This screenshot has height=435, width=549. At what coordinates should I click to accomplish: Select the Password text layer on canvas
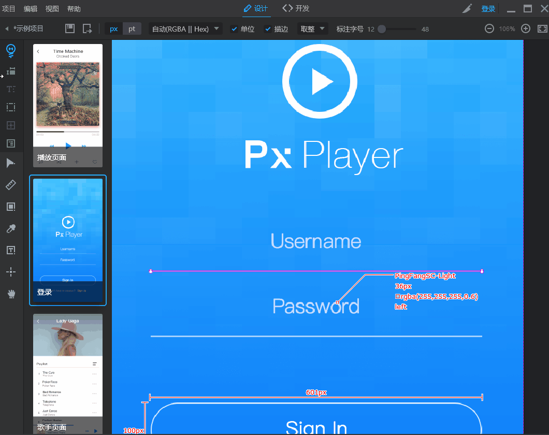pyautogui.click(x=316, y=306)
